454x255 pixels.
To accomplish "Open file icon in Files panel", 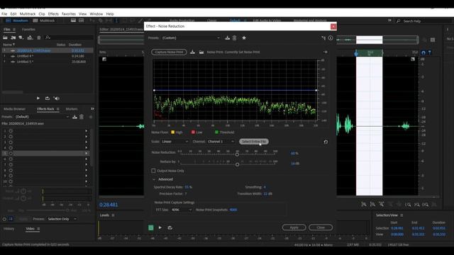I will [x=5, y=38].
